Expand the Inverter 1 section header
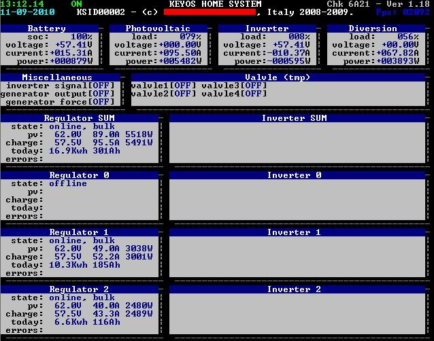Screen dimensions: 434x341 [x=294, y=232]
